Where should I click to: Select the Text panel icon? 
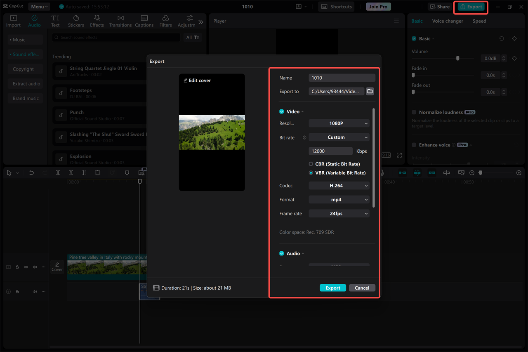(55, 20)
